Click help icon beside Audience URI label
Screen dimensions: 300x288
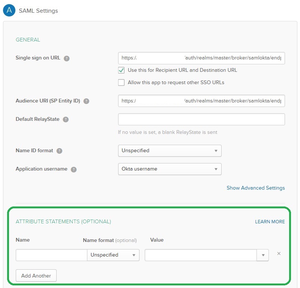coord(86,101)
